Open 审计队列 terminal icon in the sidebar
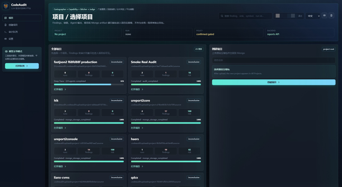 click(x=6, y=32)
